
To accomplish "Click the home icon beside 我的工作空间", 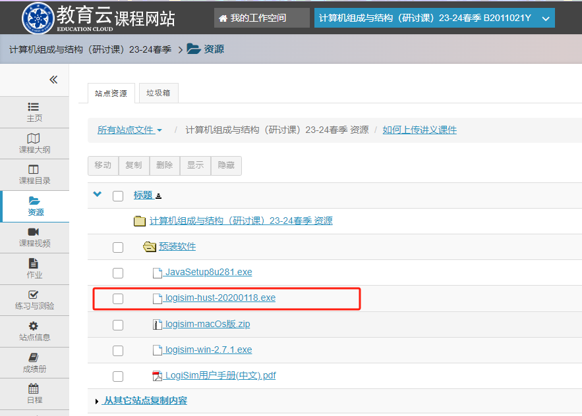I will tap(223, 18).
